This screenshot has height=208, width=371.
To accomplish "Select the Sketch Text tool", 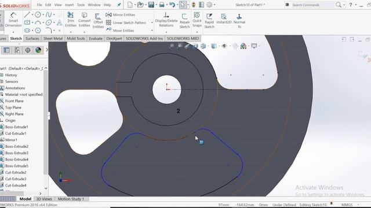I will point(59,23).
